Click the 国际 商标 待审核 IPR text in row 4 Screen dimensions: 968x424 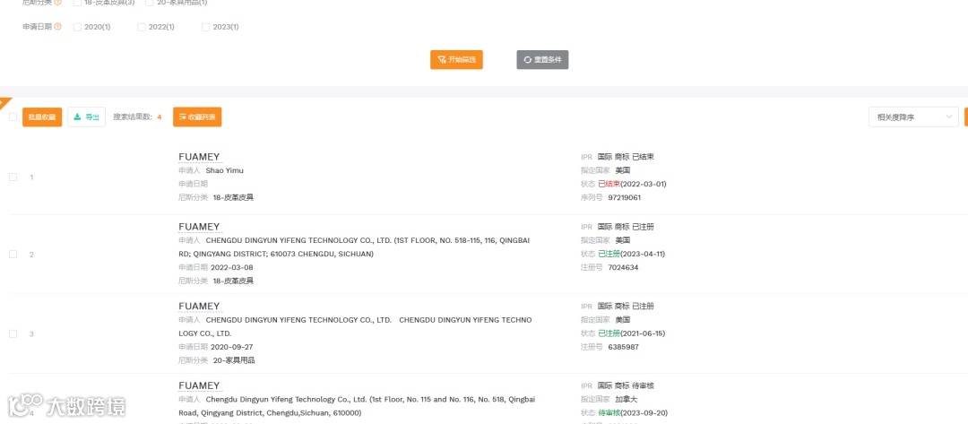coord(626,385)
